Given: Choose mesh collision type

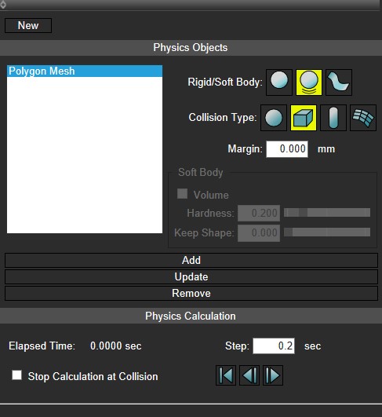Looking at the screenshot, I should [x=363, y=118].
